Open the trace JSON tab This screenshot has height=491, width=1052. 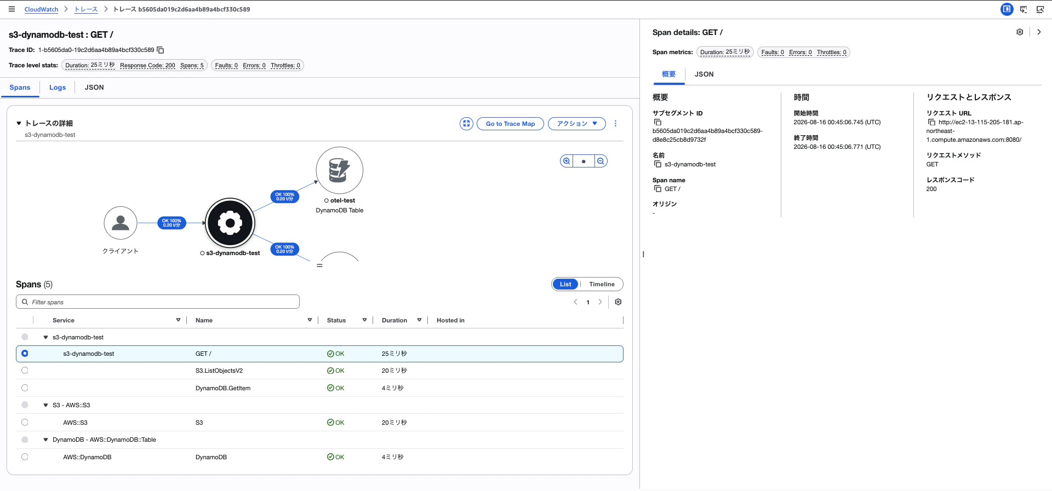pos(94,88)
